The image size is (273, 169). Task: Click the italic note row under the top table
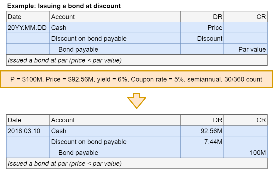136,60
